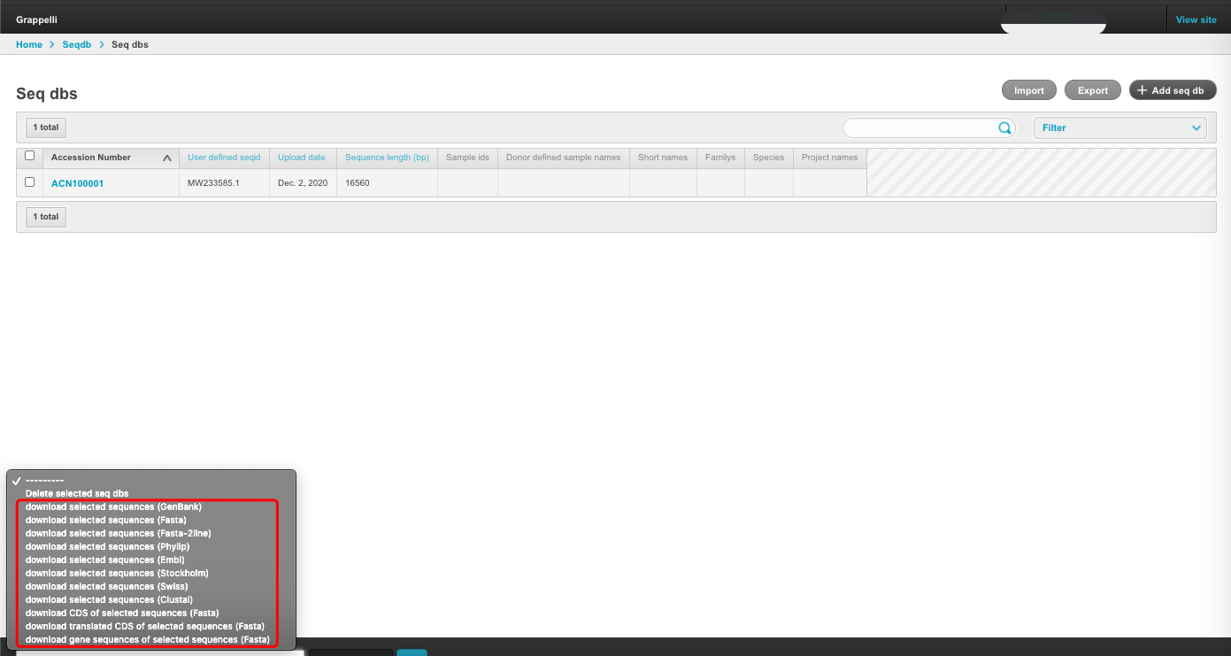Tick the select-all checkbox in the table header
Viewport: 1231px width, 656px height.
(30, 156)
